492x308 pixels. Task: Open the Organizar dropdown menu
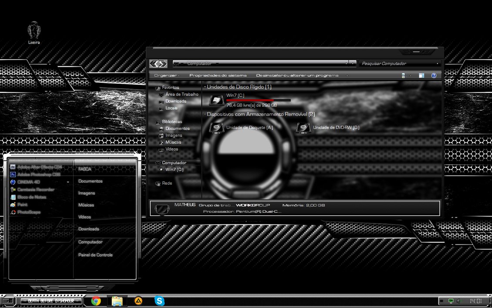tap(166, 76)
